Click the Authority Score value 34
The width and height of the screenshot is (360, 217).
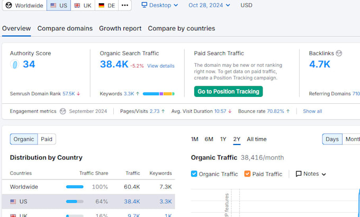coord(29,64)
